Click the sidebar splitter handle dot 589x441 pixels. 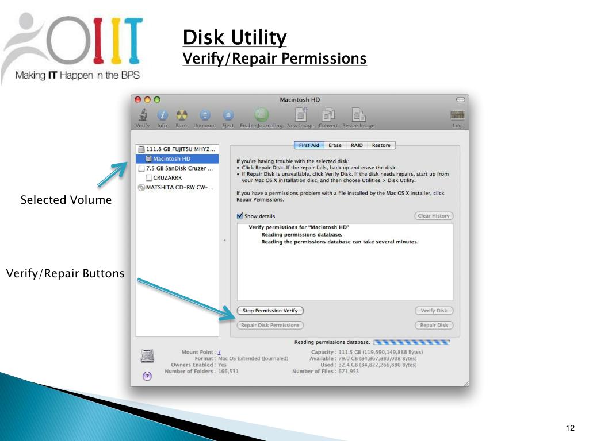[225, 240]
